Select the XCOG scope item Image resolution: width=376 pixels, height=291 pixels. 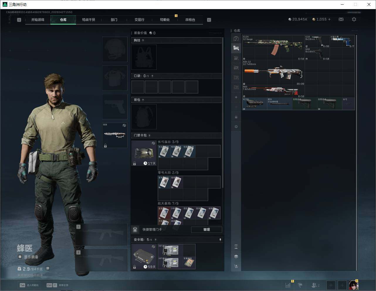click(255, 104)
